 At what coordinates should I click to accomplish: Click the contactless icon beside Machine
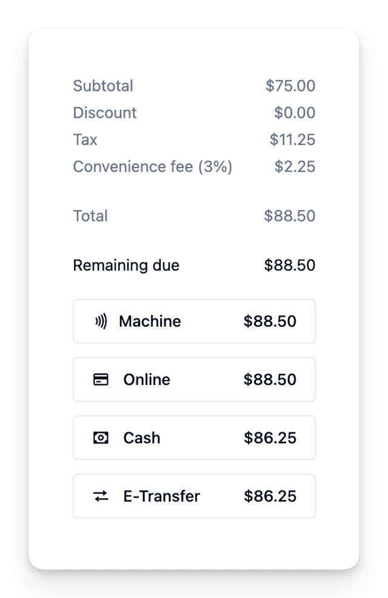coord(101,321)
